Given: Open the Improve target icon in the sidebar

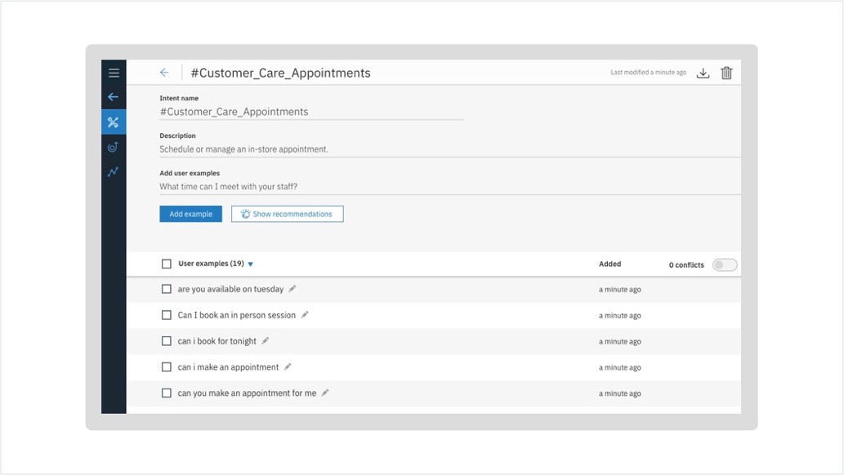Looking at the screenshot, I should tap(113, 147).
